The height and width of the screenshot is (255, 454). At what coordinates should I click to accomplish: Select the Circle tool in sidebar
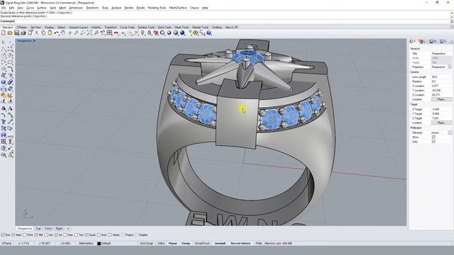coord(4,55)
